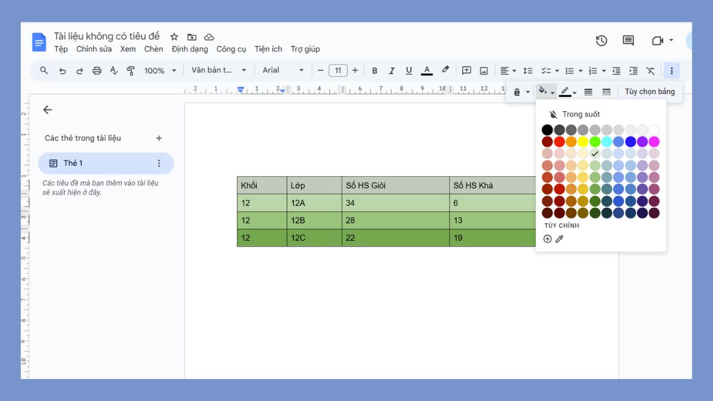This screenshot has width=713, height=401.
Task: Move the document to a folder
Action: pos(191,37)
